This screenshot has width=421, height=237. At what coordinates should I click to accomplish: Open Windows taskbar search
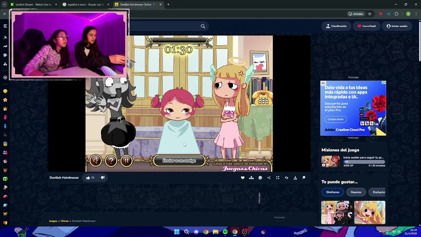[x=186, y=232]
